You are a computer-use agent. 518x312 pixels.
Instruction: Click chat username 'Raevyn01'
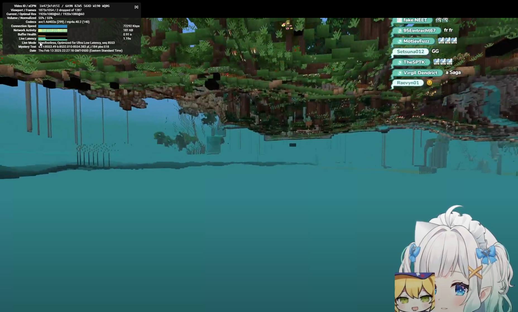408,83
